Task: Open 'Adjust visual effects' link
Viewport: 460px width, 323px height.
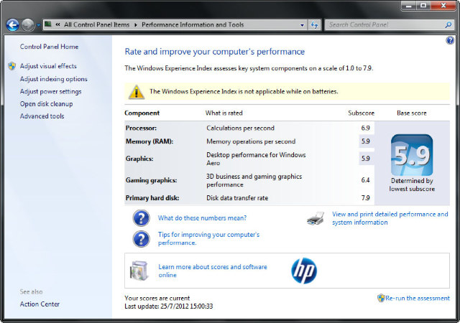Action: pos(48,66)
